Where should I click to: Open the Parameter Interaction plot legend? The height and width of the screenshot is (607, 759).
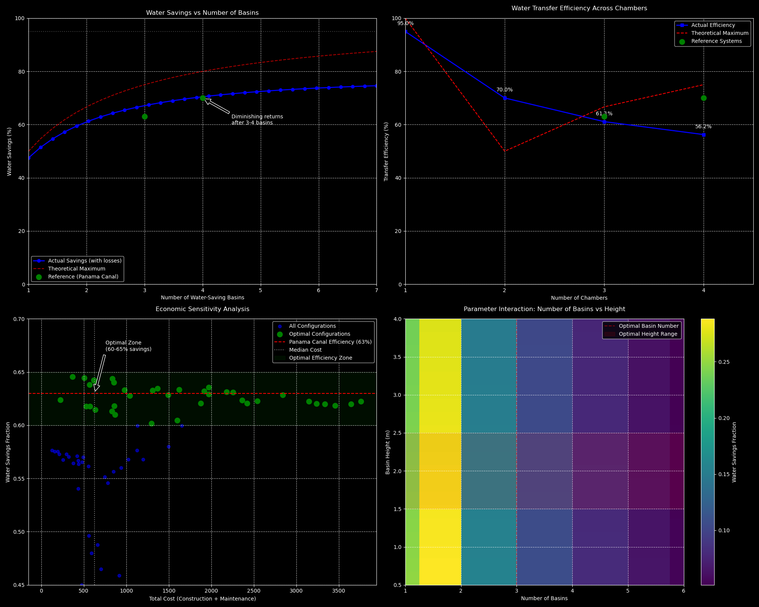pyautogui.click(x=641, y=330)
